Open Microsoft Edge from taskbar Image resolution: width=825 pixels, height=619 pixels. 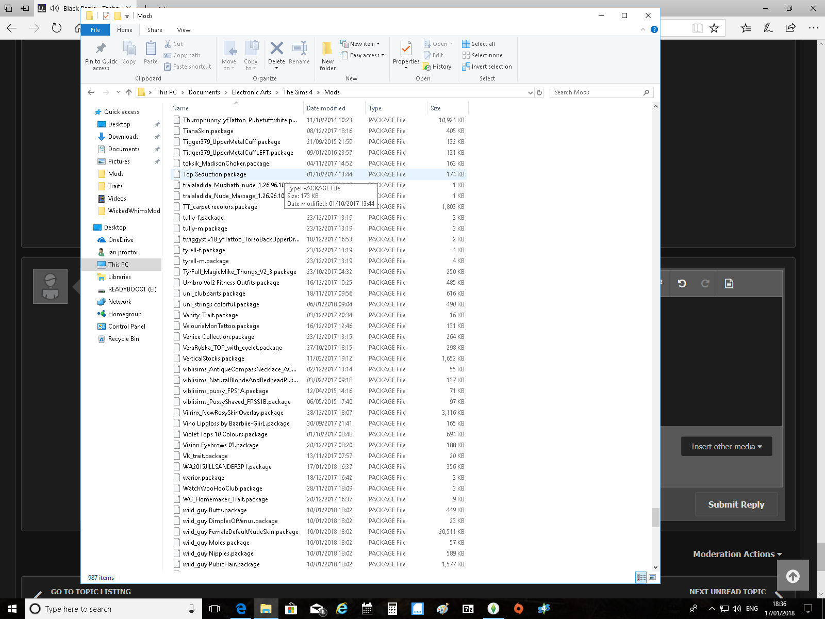[x=241, y=609]
